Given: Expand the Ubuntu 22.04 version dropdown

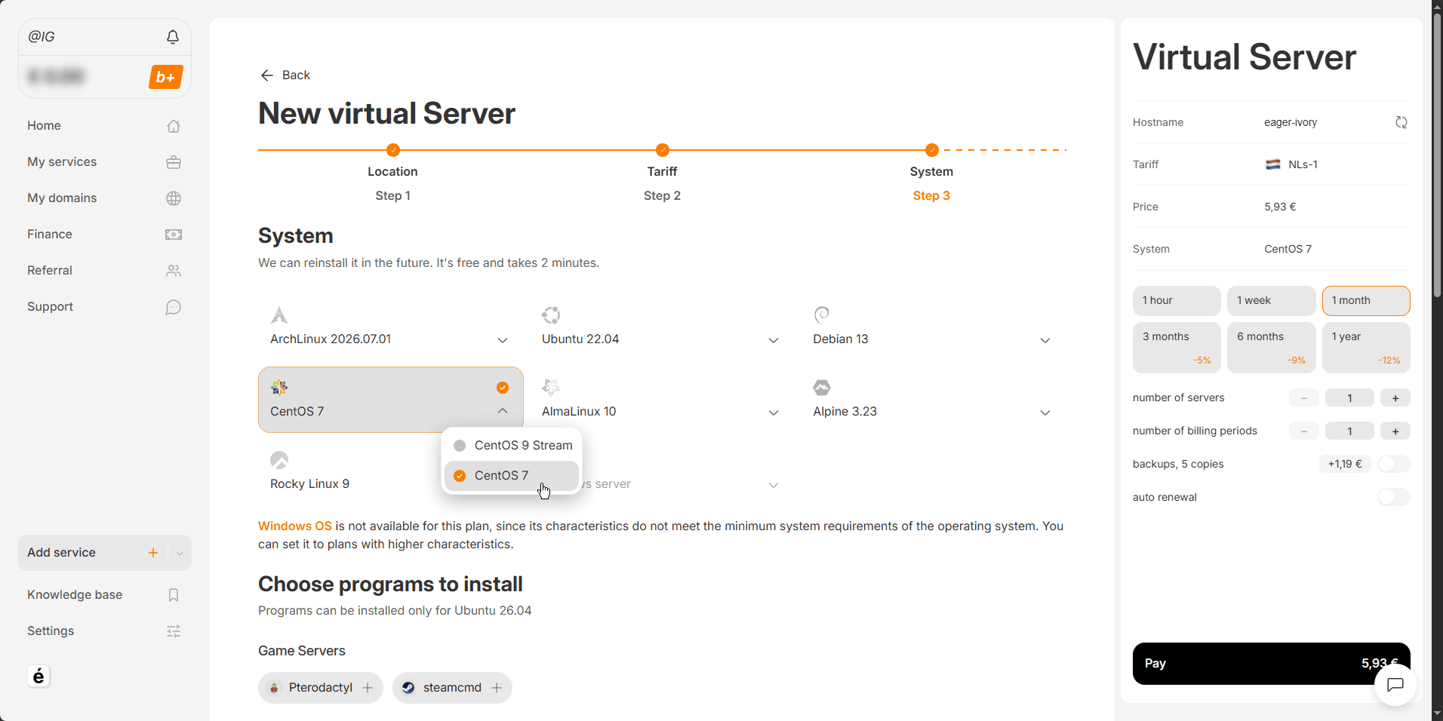Looking at the screenshot, I should [x=774, y=341].
